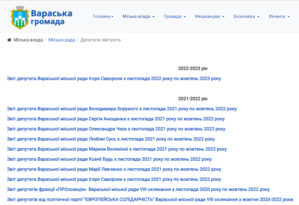This screenshot has width=299, height=205.
Task: Go to Міська влада breadcrumb
Action: point(28,40)
